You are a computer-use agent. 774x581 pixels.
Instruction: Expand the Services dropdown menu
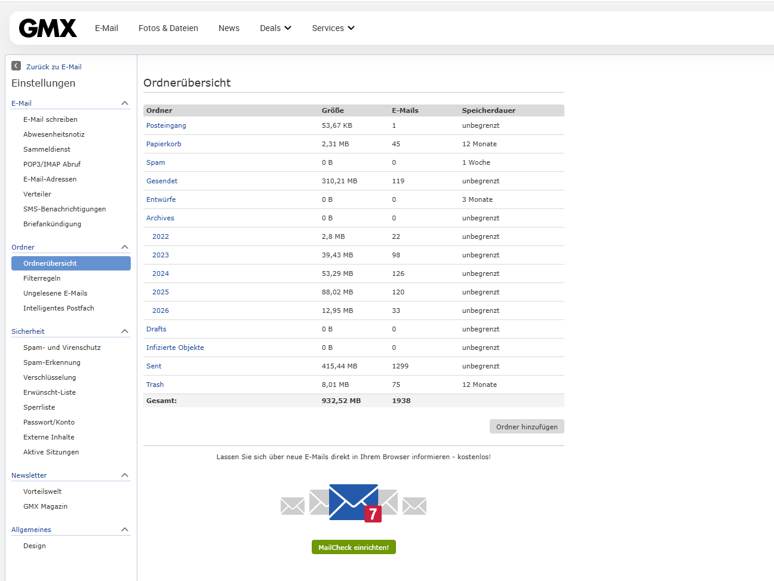(x=333, y=28)
